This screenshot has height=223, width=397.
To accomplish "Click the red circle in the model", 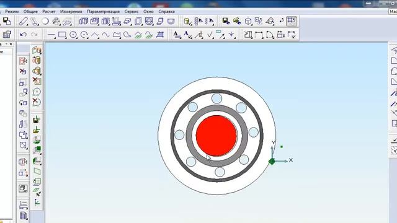I will [216, 136].
